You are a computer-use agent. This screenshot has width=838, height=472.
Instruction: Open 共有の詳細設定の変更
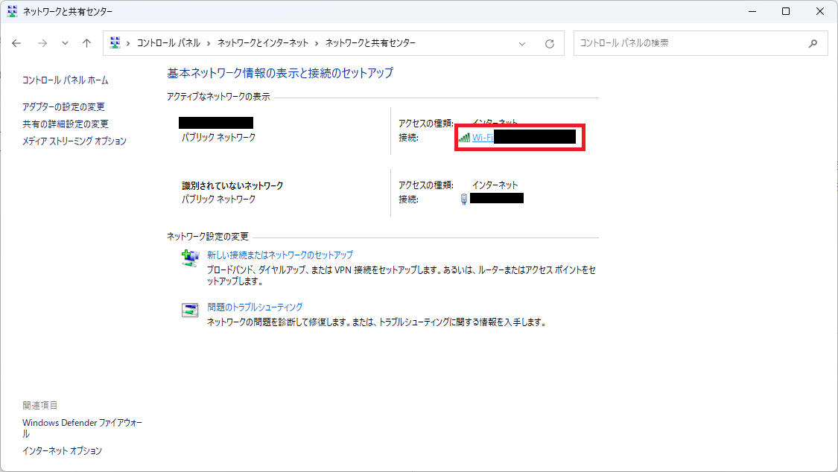[x=66, y=124]
